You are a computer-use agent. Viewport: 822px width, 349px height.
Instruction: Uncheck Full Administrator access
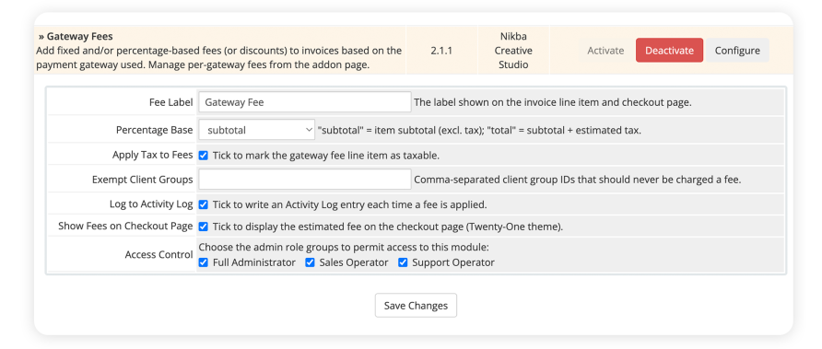[x=204, y=262]
